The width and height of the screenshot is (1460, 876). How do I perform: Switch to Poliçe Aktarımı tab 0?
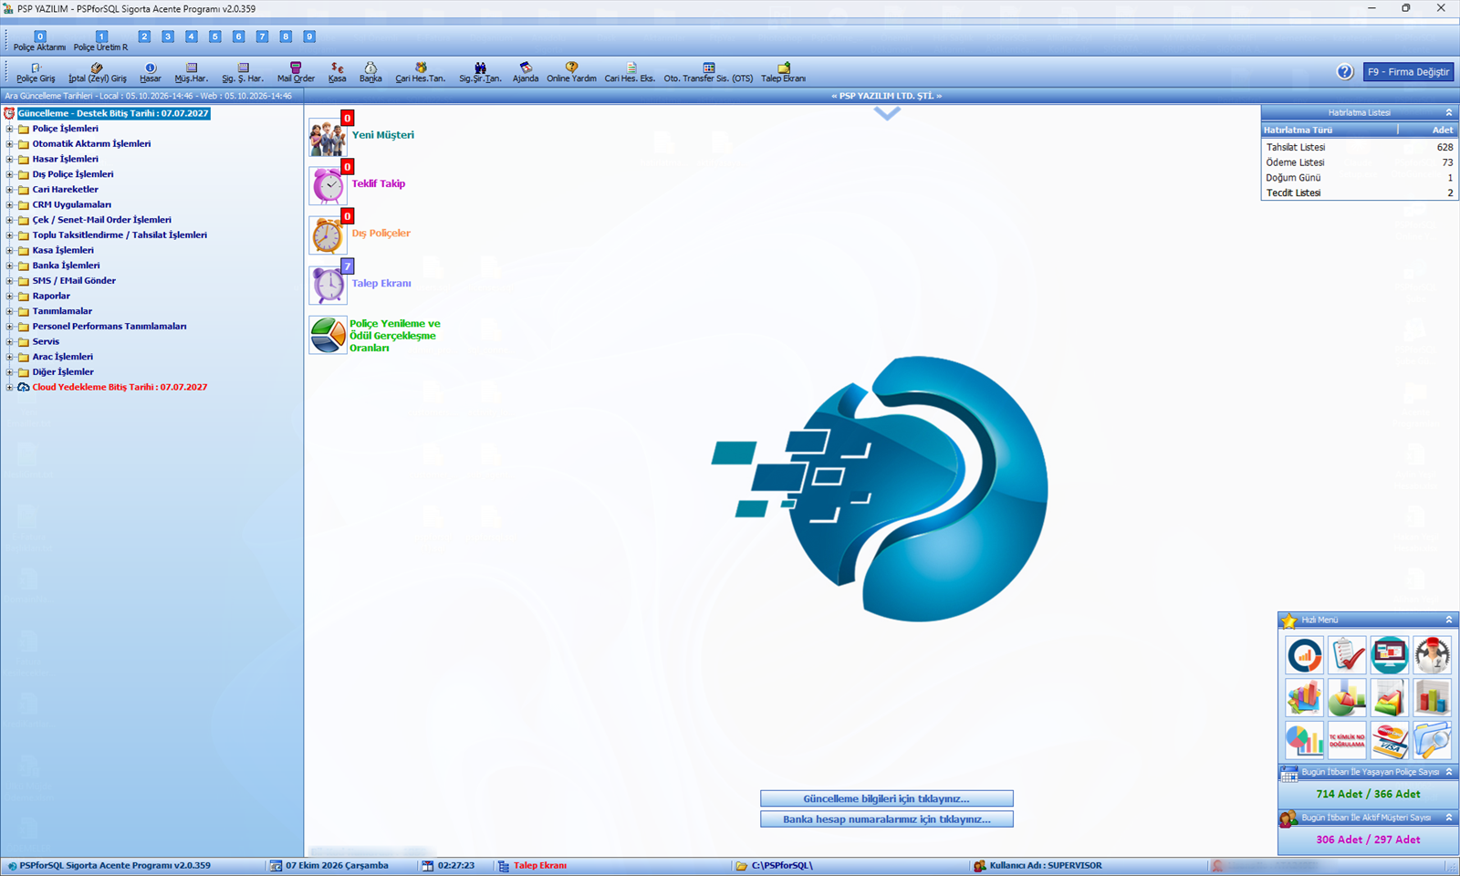point(39,41)
